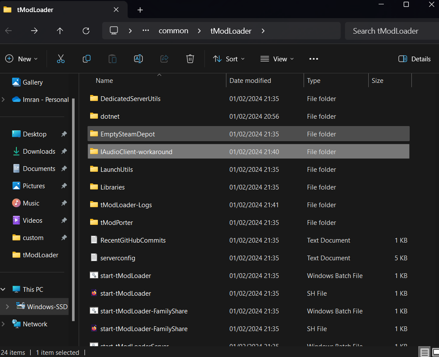This screenshot has width=439, height=357.
Task: Refresh the current folder view
Action: pyautogui.click(x=86, y=31)
